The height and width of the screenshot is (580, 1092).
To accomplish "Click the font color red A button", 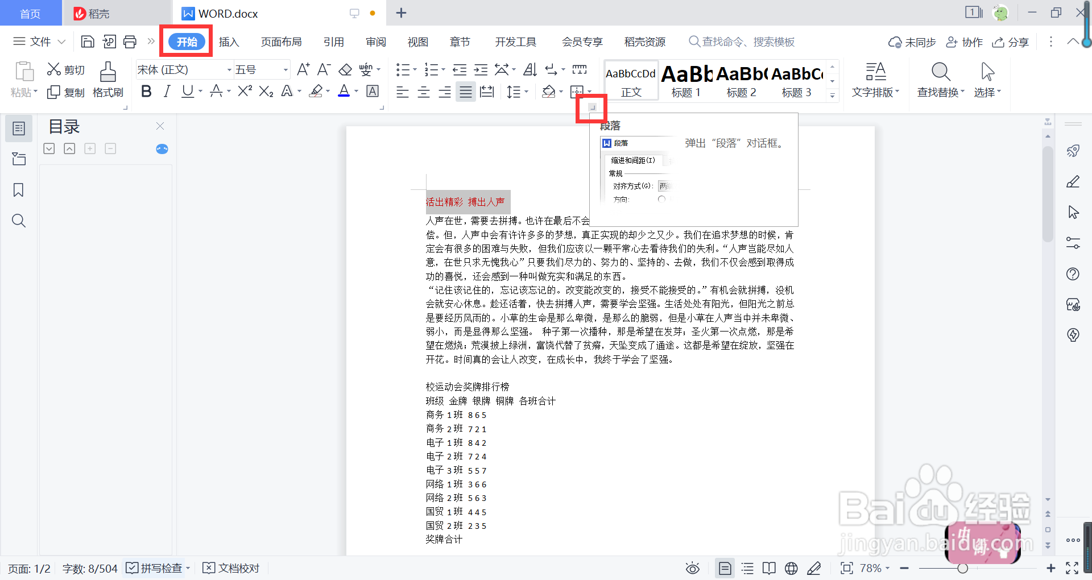I will pyautogui.click(x=344, y=91).
